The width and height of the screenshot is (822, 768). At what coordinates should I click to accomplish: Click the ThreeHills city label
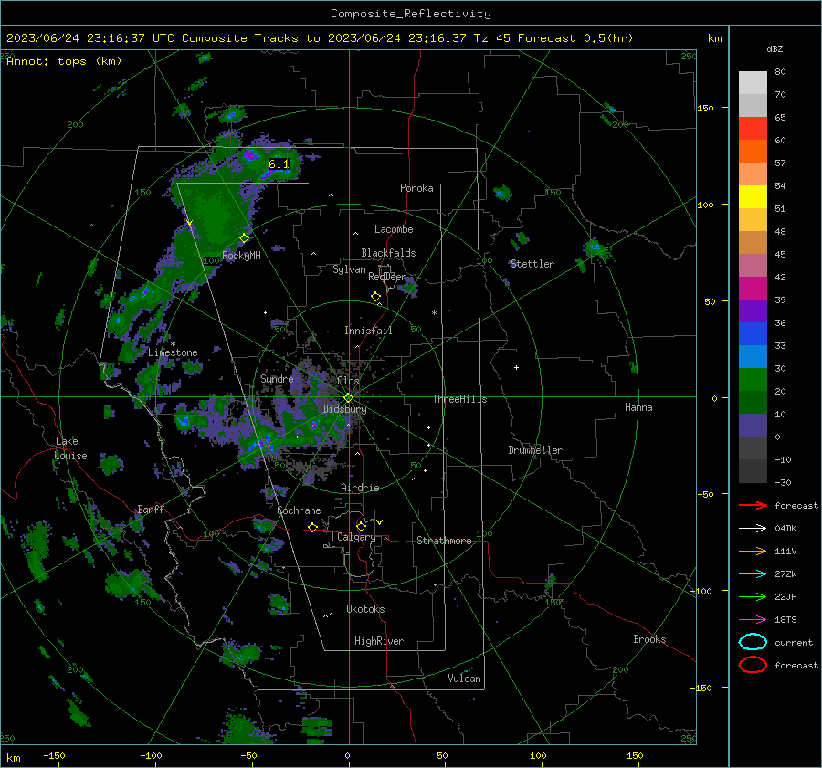click(459, 399)
